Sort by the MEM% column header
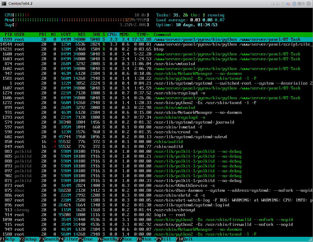The image size is (313, 242). pyautogui.click(x=125, y=34)
